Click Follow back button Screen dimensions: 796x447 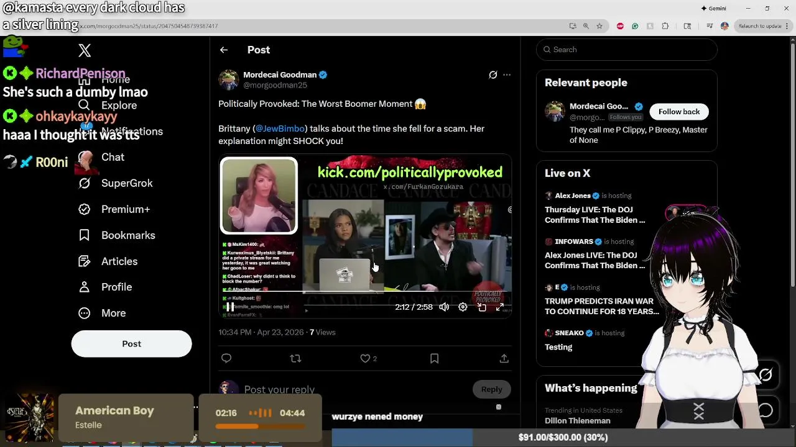[679, 112]
